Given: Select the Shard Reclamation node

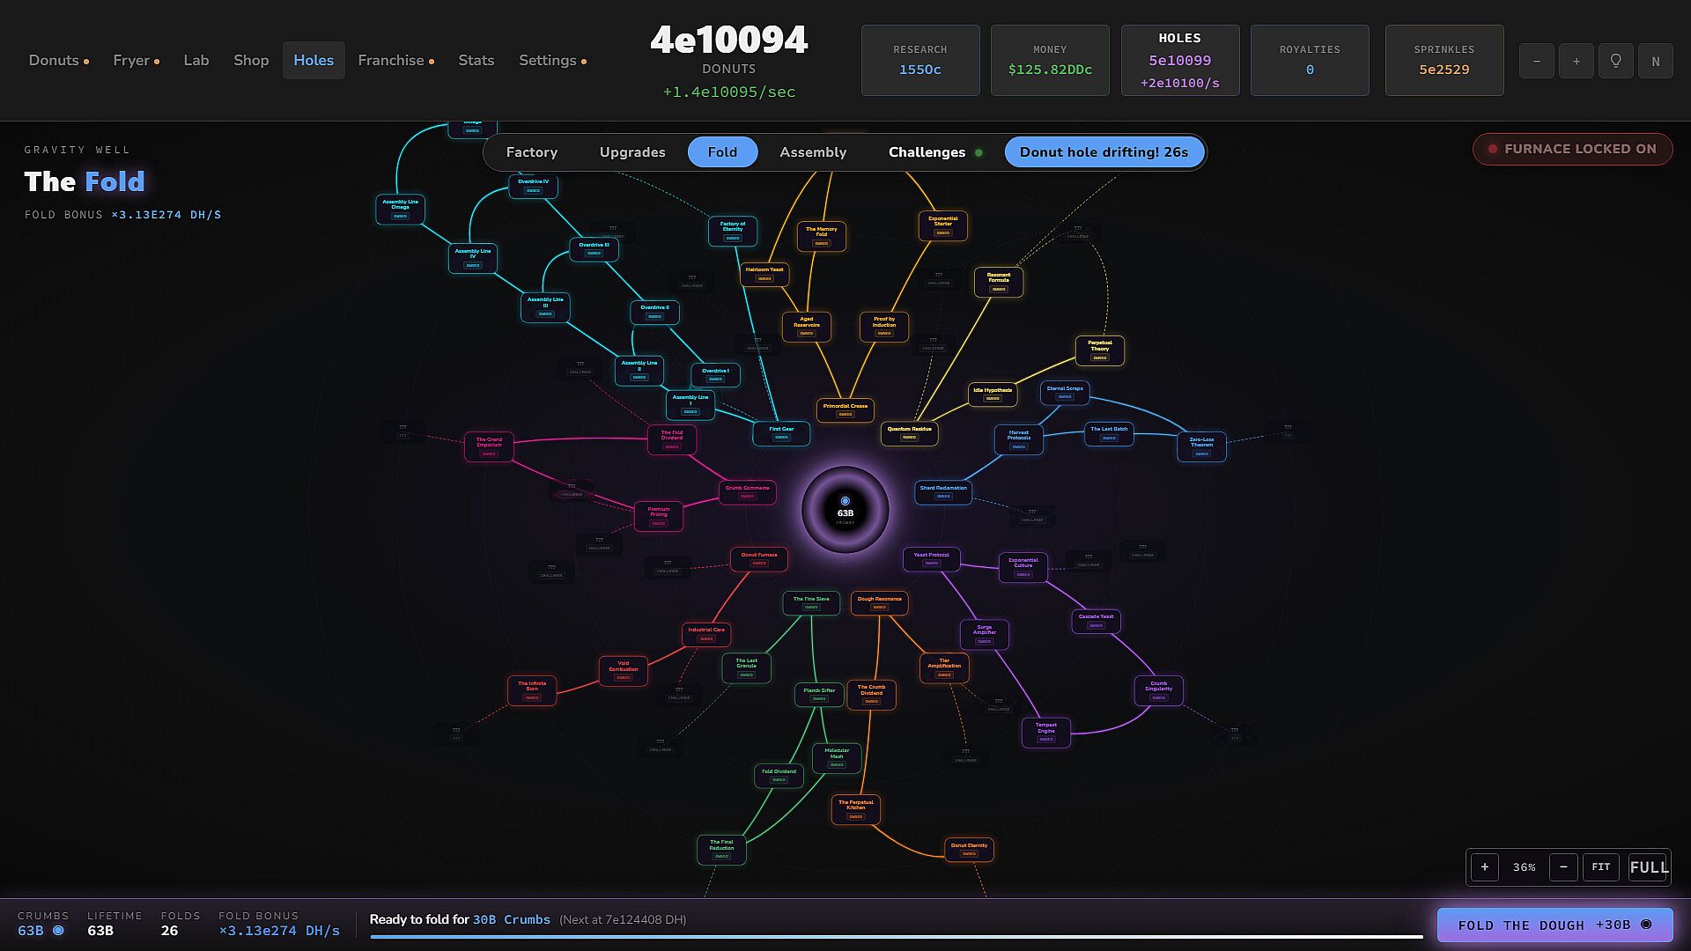Looking at the screenshot, I should (x=943, y=492).
